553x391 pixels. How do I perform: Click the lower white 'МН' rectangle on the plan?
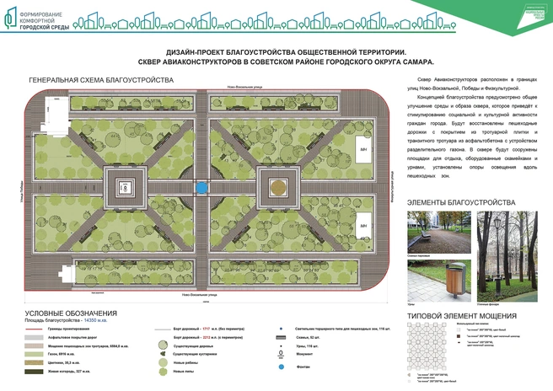point(363,226)
